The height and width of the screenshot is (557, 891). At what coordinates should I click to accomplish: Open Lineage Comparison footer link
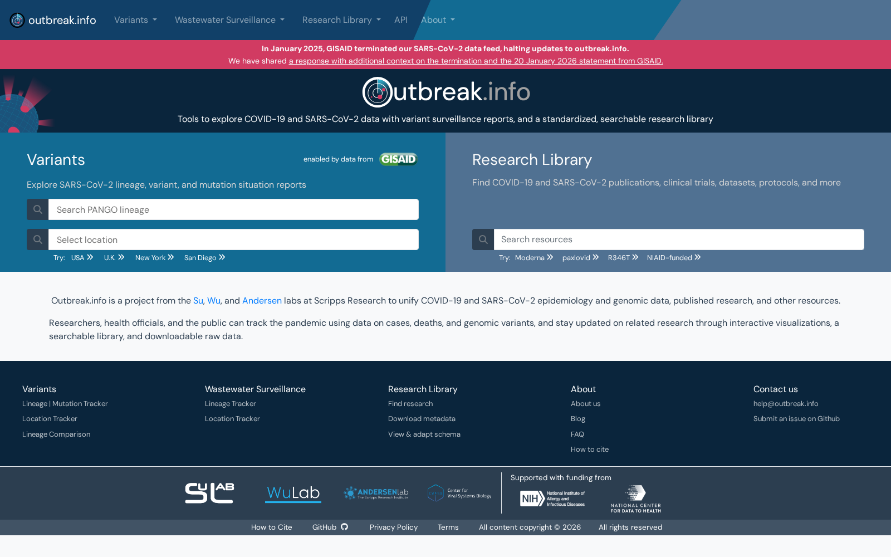56,434
